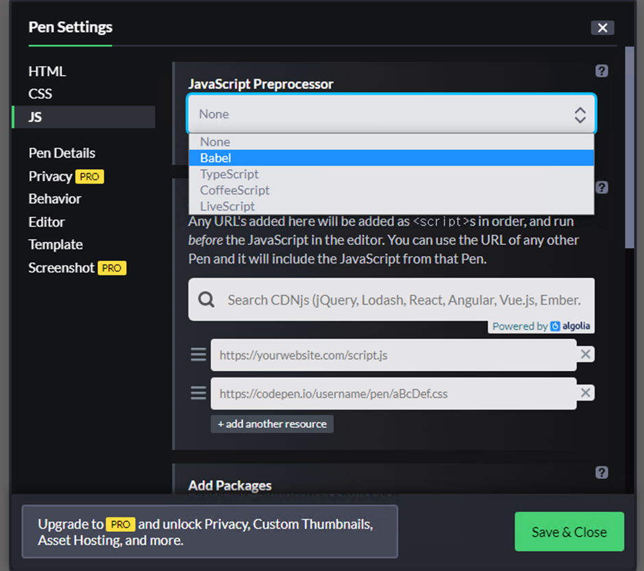Click Save & Close button
This screenshot has width=644, height=571.
pos(569,531)
